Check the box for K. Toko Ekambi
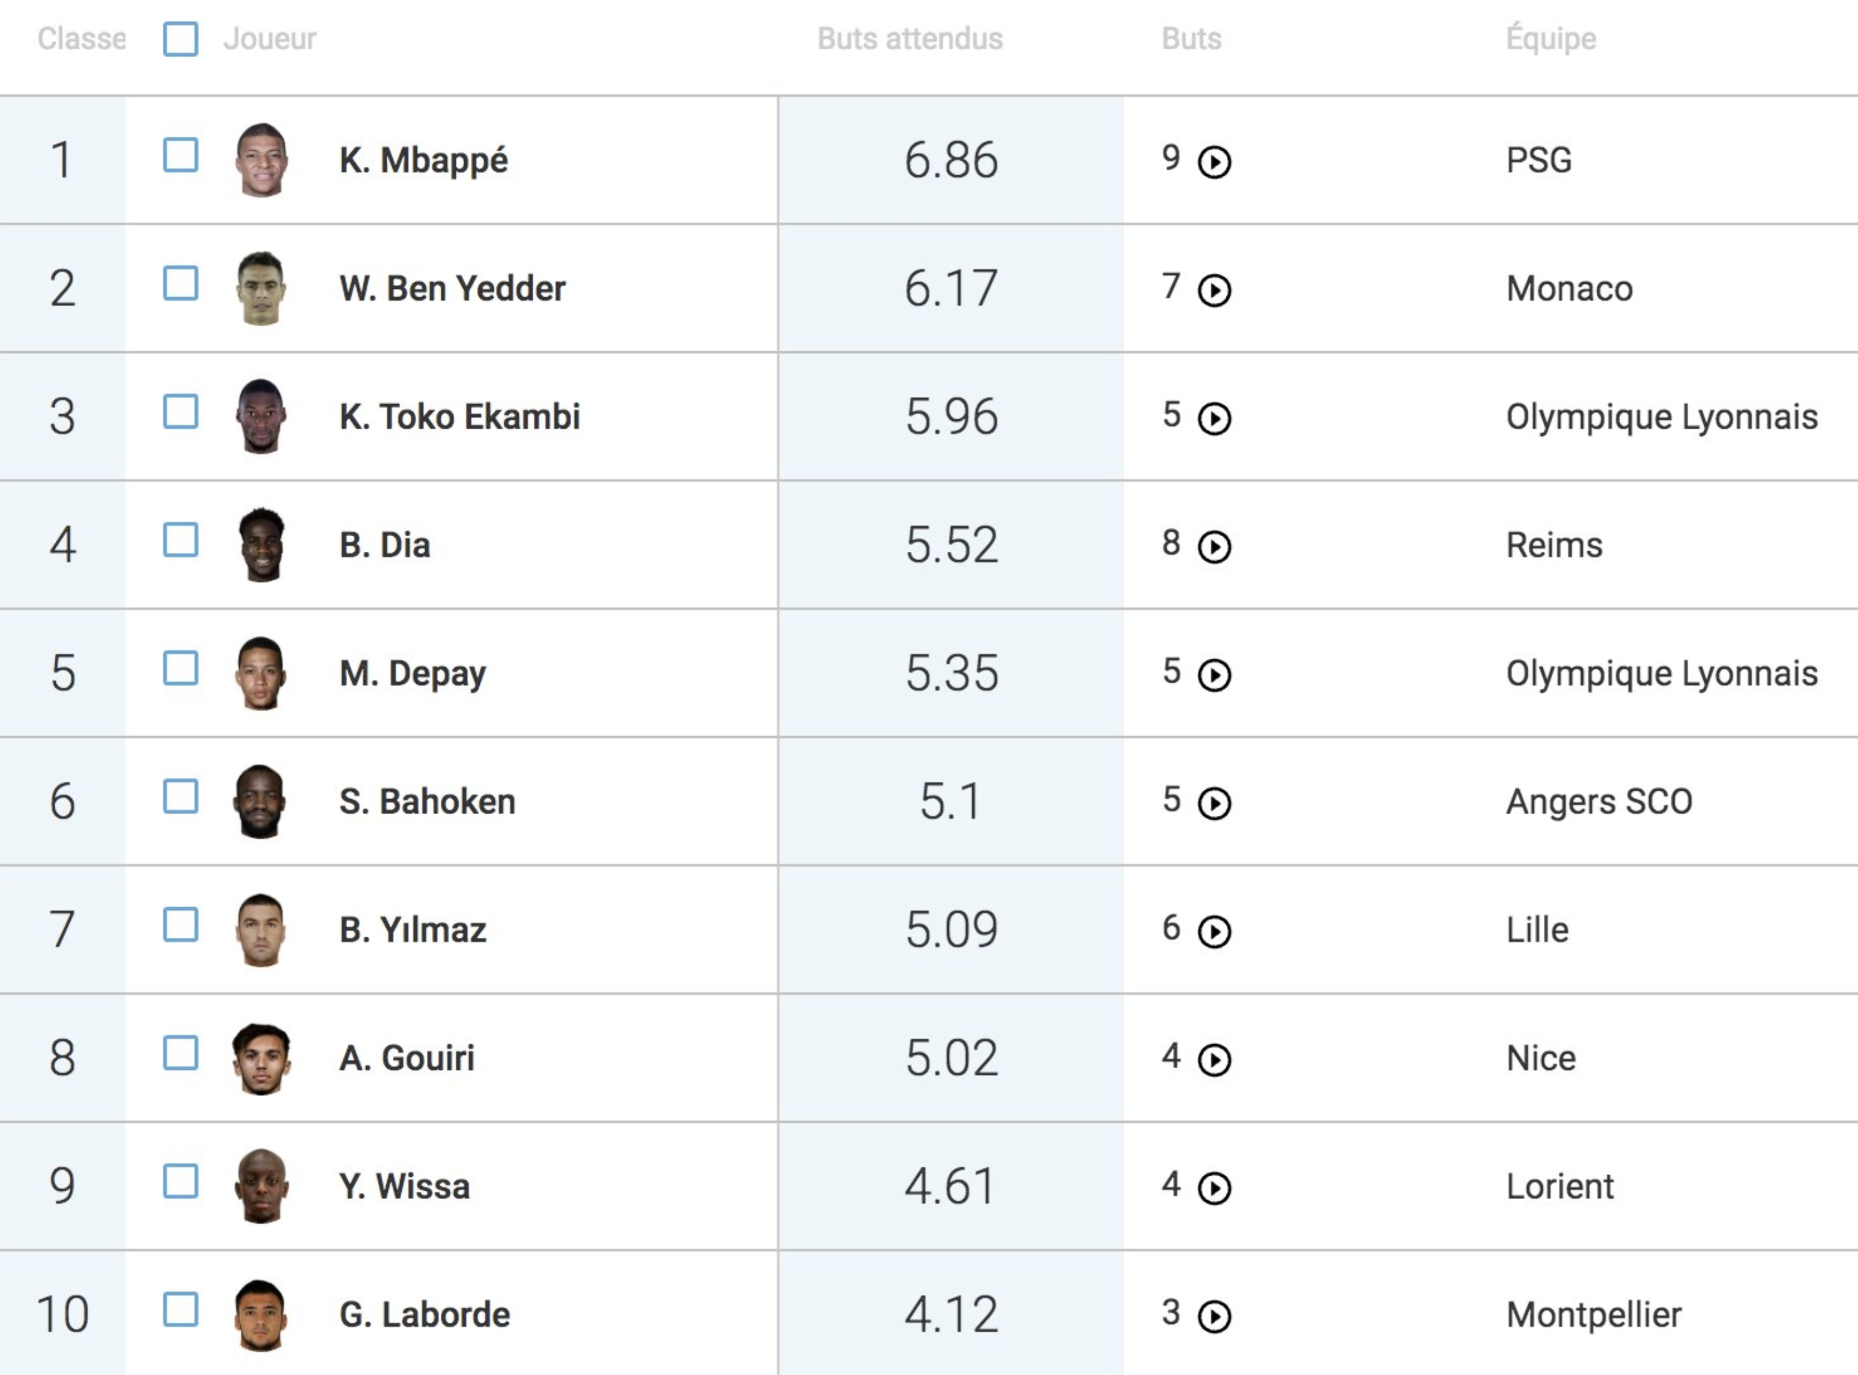 (181, 412)
